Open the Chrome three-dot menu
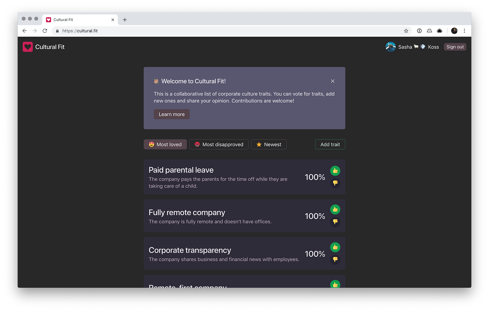 pos(465,31)
